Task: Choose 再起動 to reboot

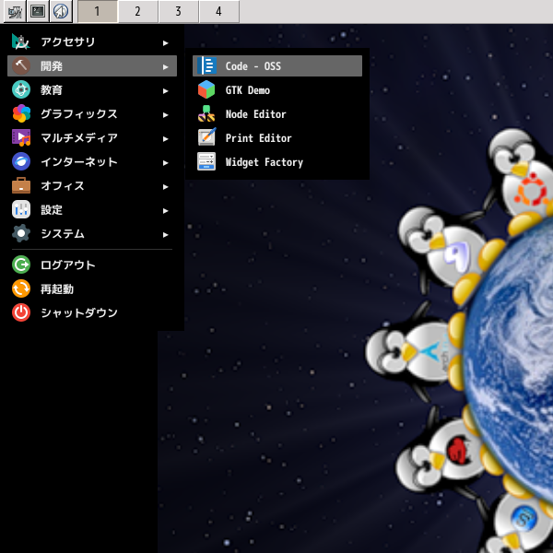Action: pyautogui.click(x=92, y=288)
